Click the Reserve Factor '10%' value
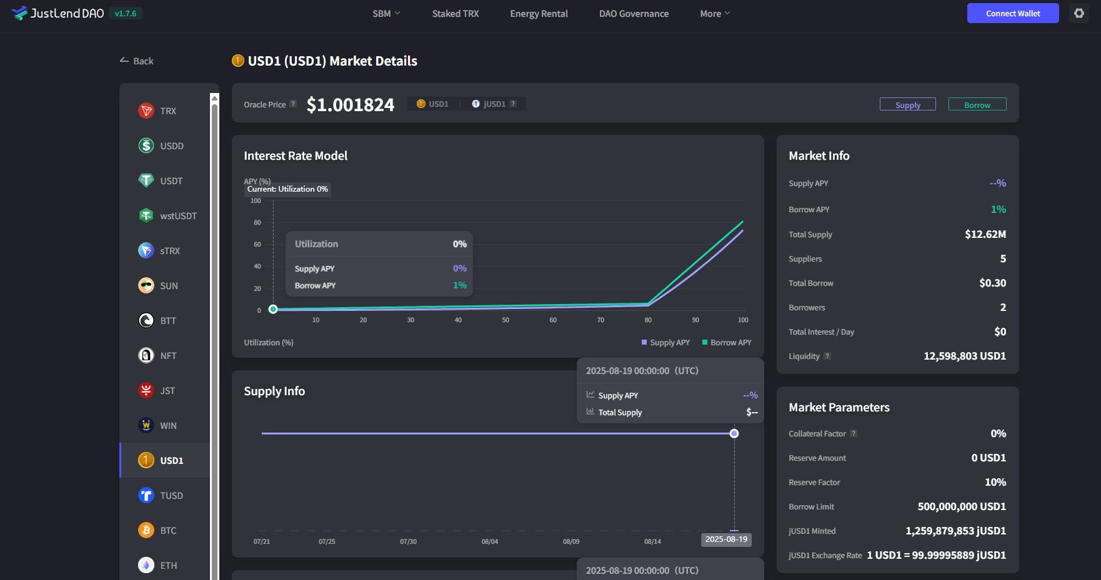Screen dimensions: 1101x580 pyautogui.click(x=995, y=482)
